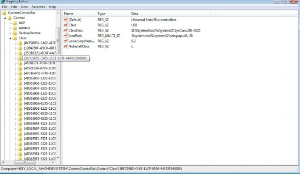Open the Edit menu
This screenshot has height=174, width=300.
[14, 7]
